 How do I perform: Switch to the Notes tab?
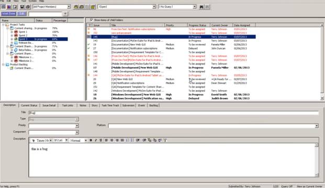click(x=83, y=105)
